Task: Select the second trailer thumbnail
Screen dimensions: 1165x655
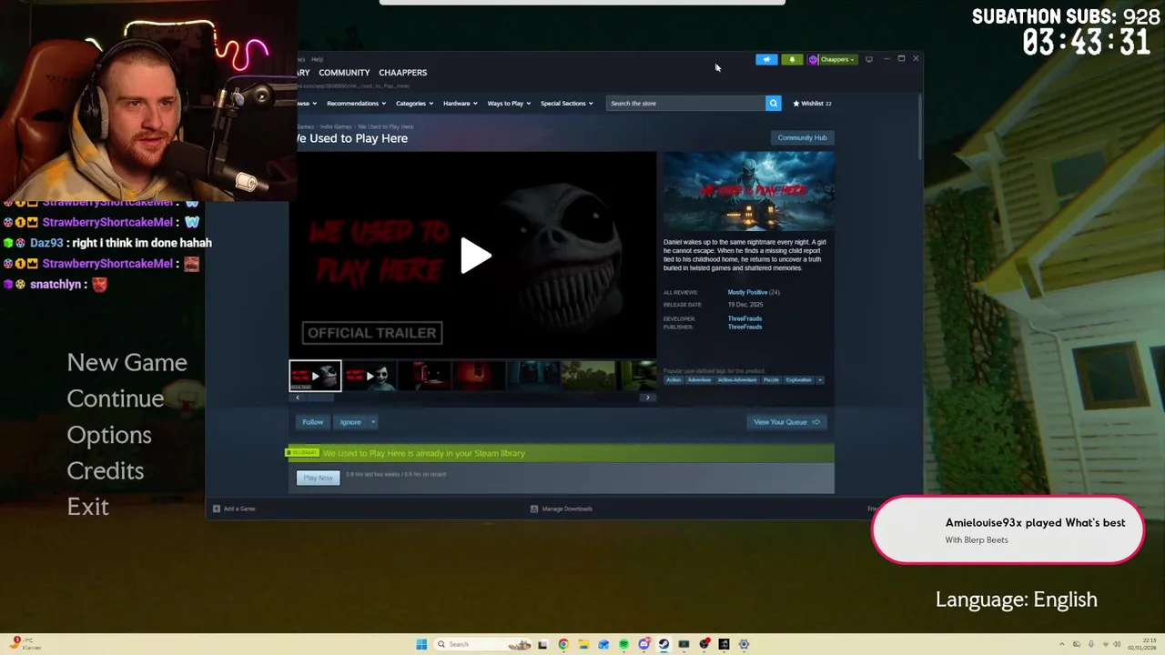Action: click(x=370, y=376)
